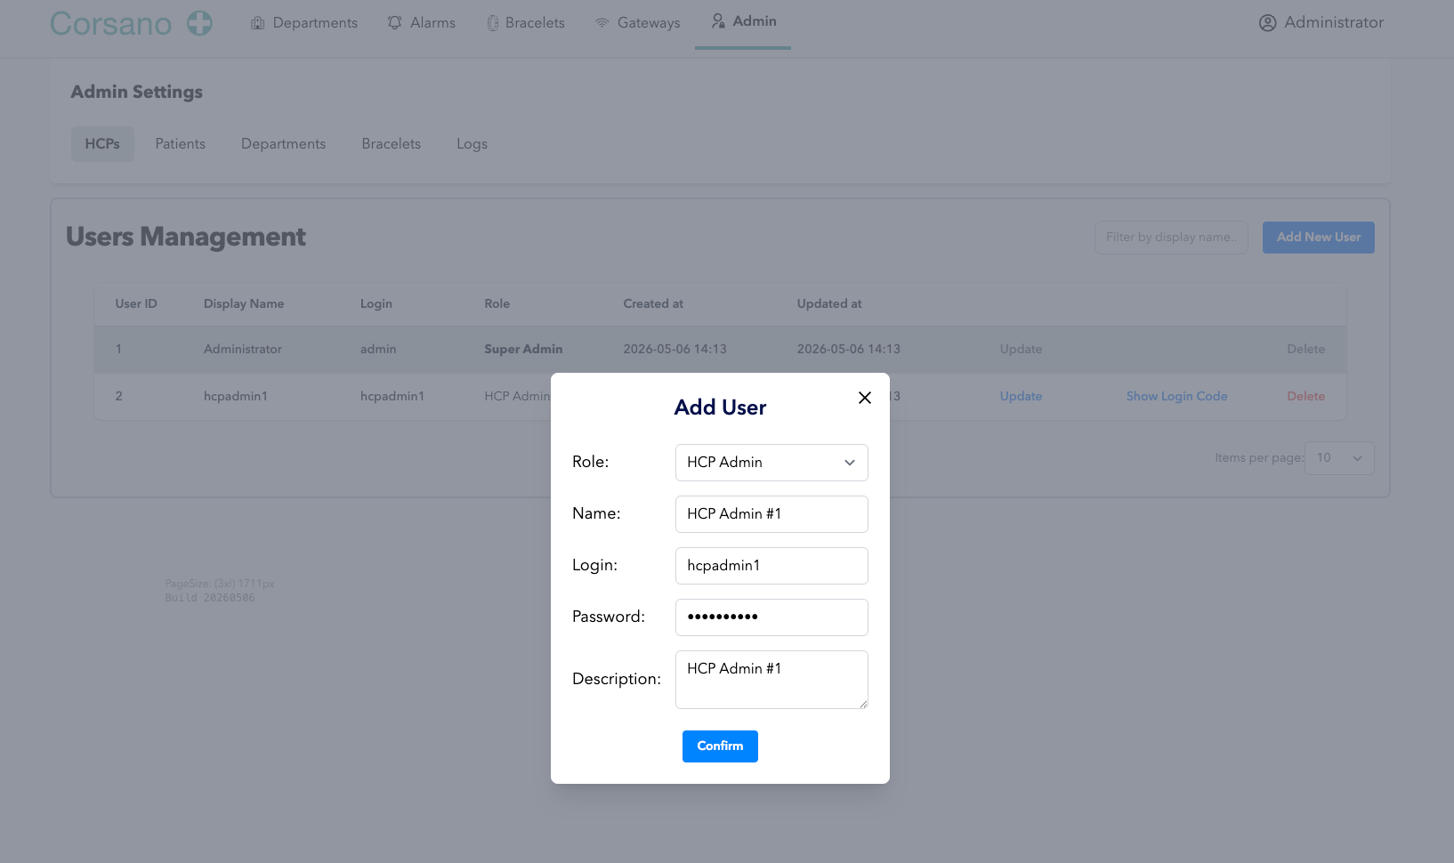Screen dimensions: 1454x863
Task: Focus the Password field
Action: point(771,617)
